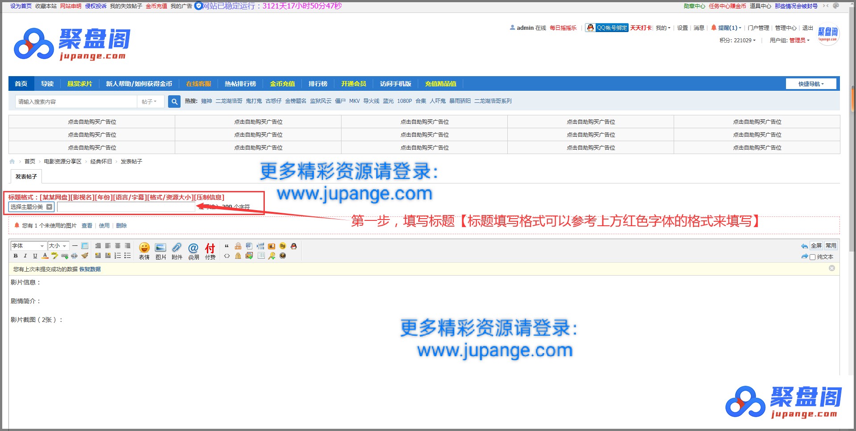
Task: Close the unsaved data notice
Action: click(831, 268)
